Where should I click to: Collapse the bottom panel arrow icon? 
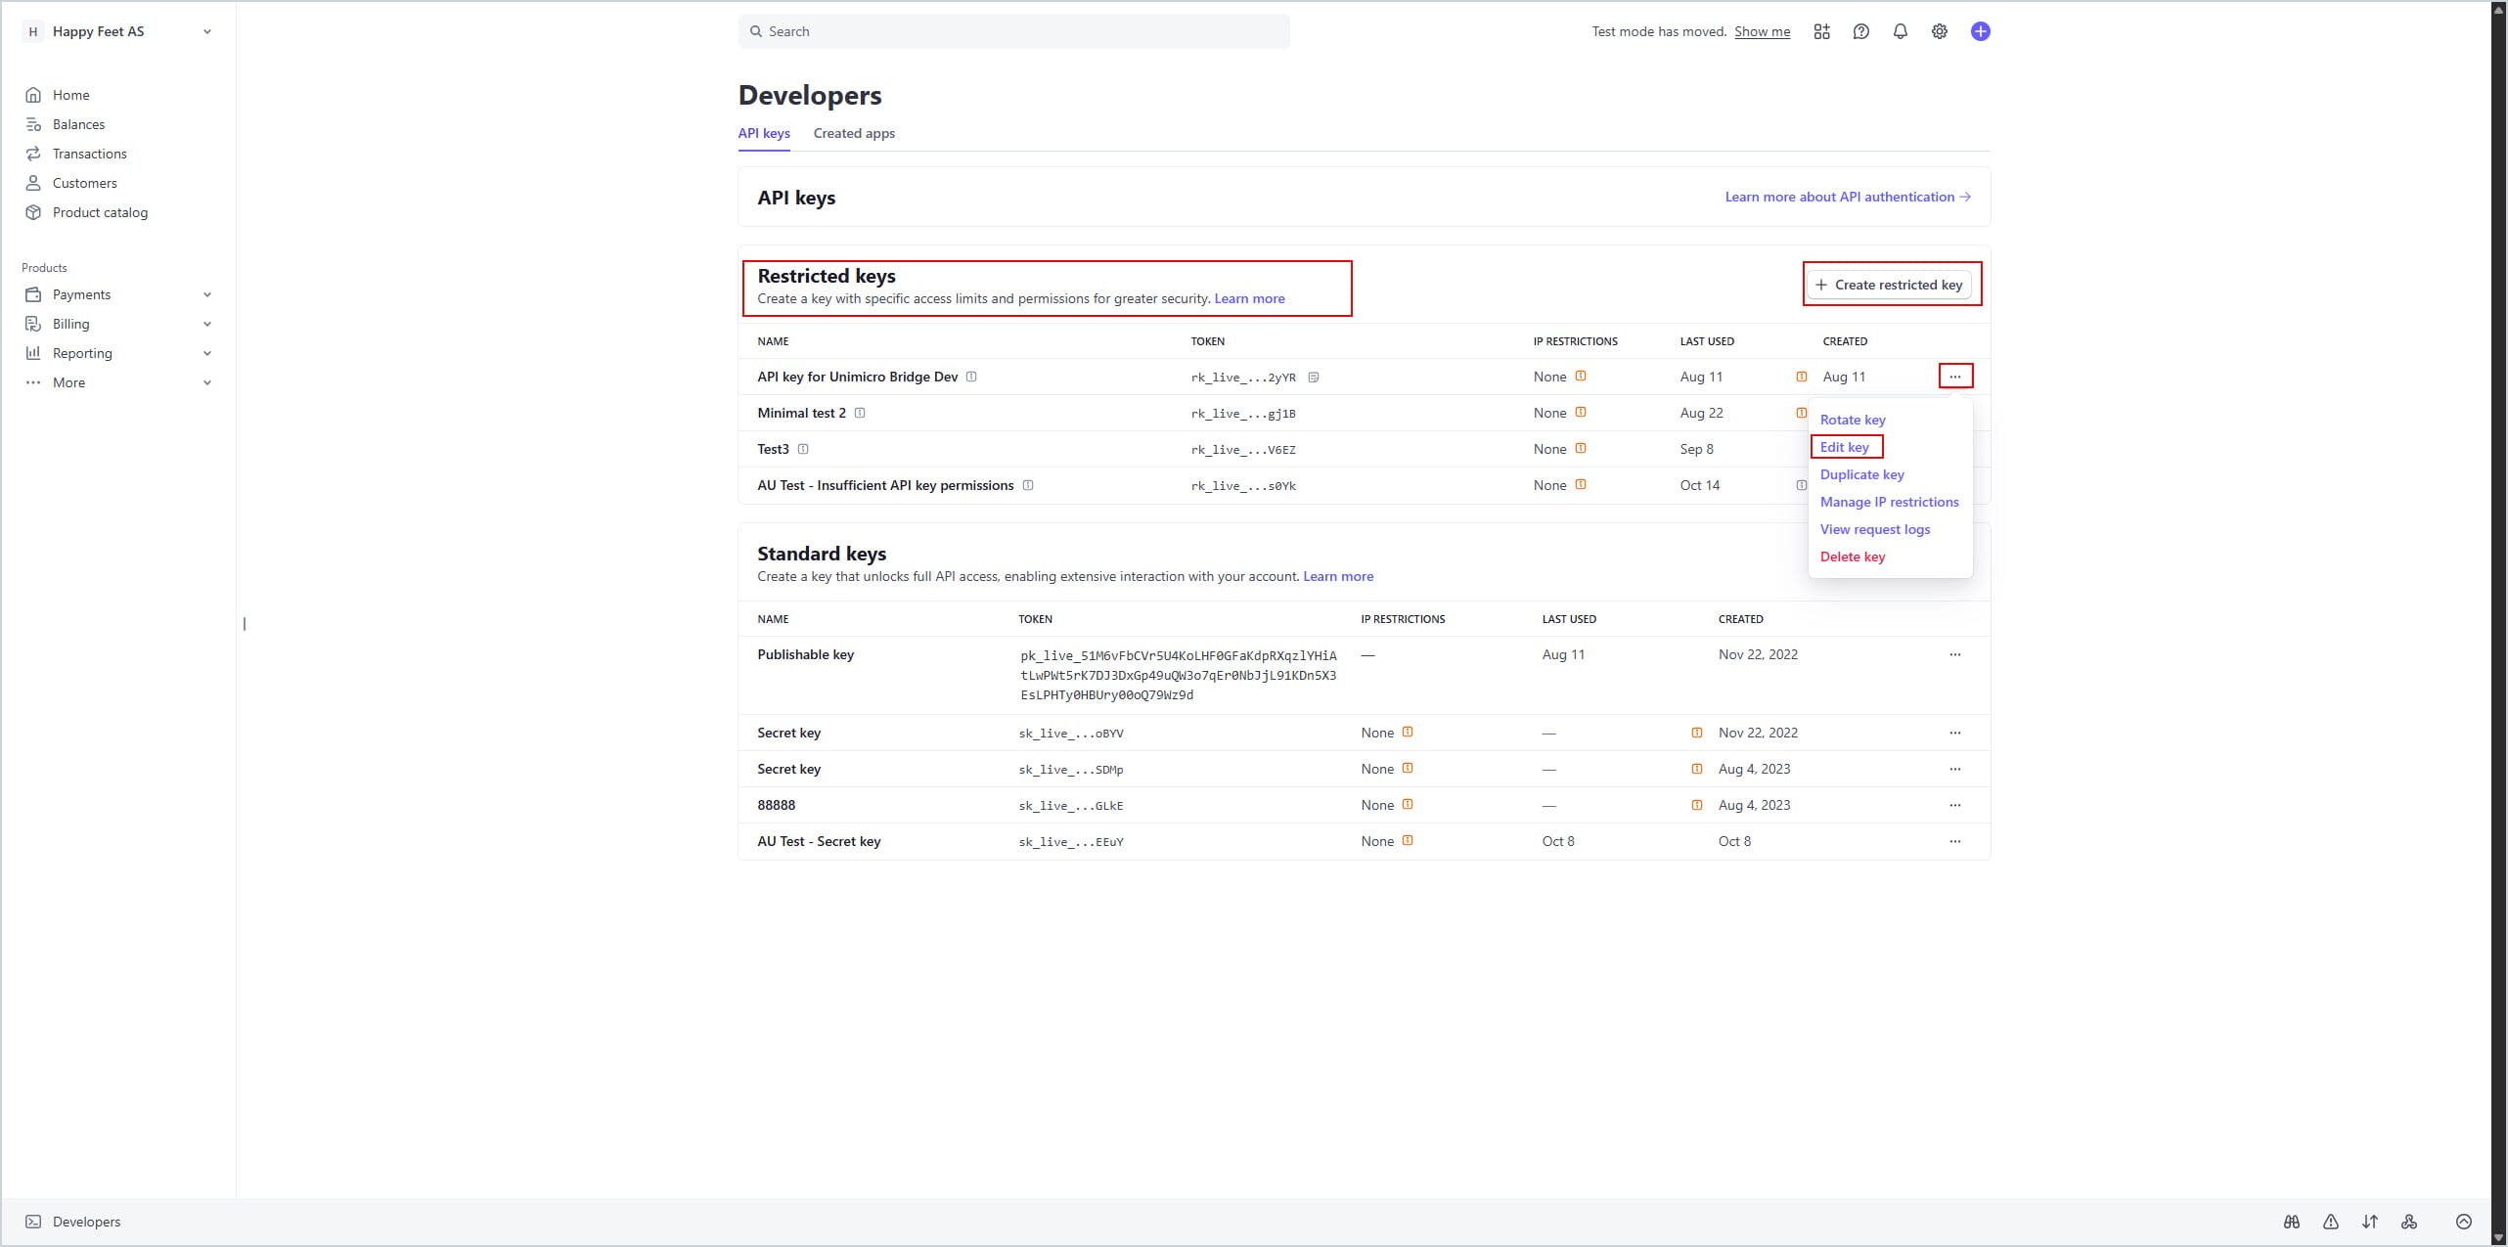[x=2464, y=1222]
